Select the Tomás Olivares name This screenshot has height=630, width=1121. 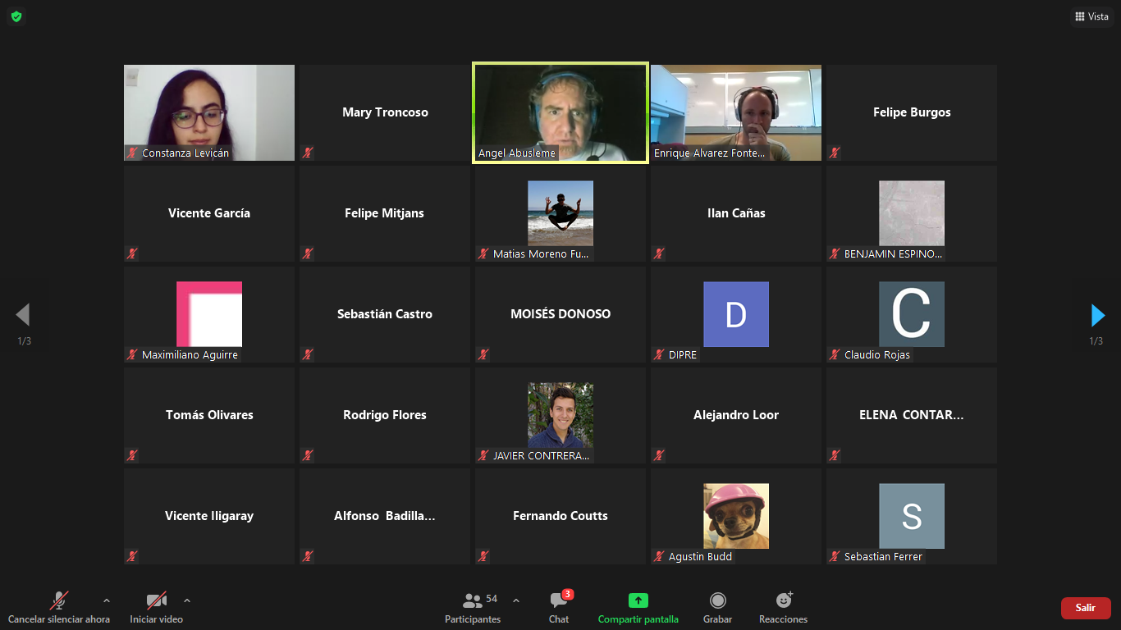click(209, 415)
